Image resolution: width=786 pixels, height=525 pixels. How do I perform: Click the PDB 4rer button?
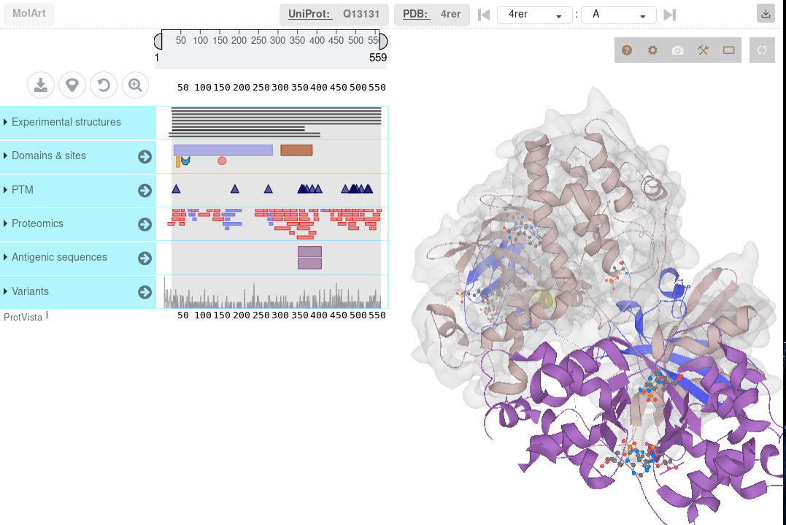pyautogui.click(x=431, y=14)
